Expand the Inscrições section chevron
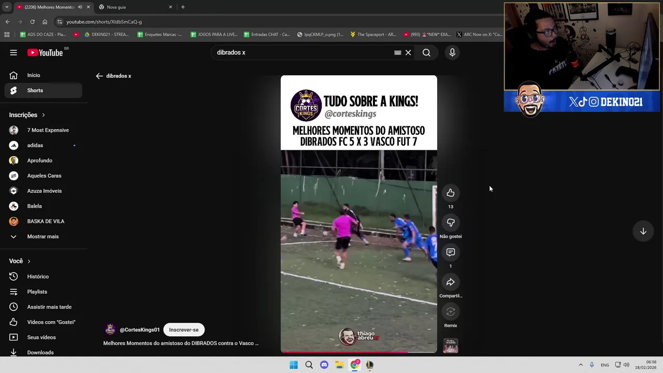Viewport: 663px width, 373px height. click(44, 115)
